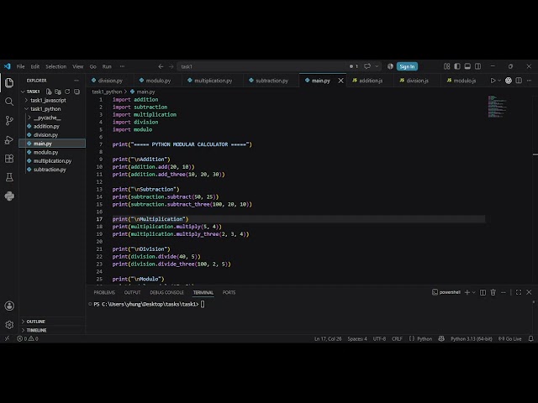This screenshot has width=538, height=403.
Task: Refresh the Explorer file tree
Action: click(x=67, y=92)
